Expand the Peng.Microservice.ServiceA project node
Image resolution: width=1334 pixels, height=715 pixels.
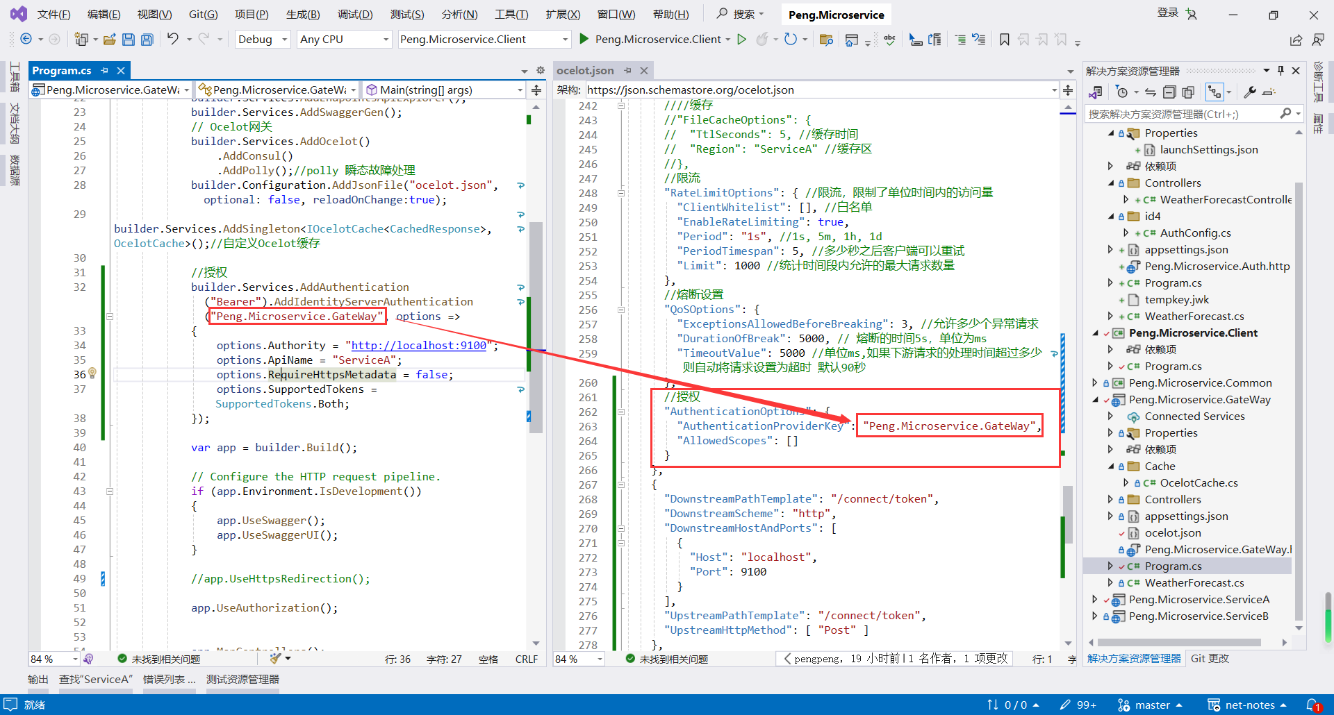(1095, 599)
